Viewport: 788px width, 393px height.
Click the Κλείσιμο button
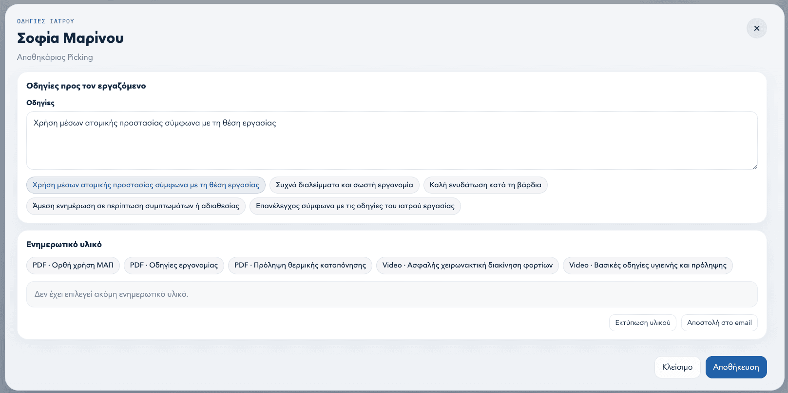click(677, 367)
